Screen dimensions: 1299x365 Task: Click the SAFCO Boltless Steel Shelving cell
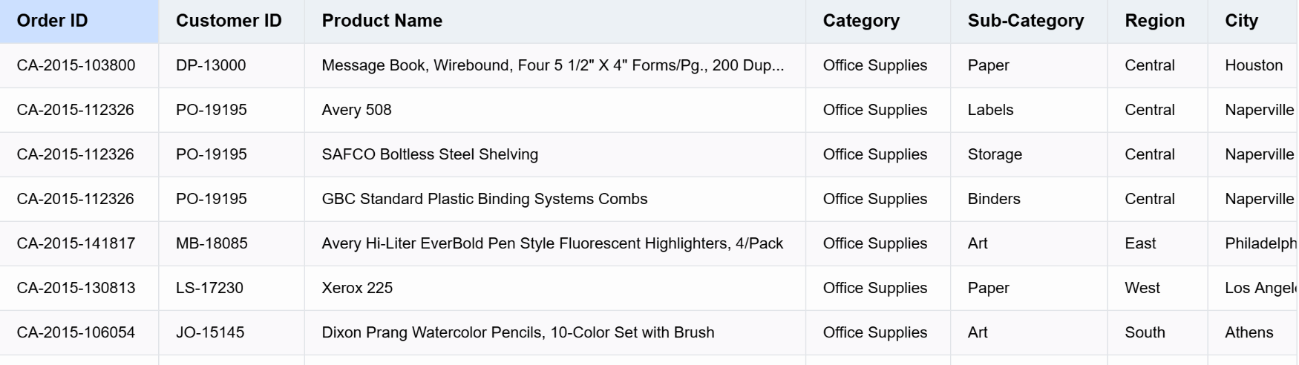click(x=430, y=154)
